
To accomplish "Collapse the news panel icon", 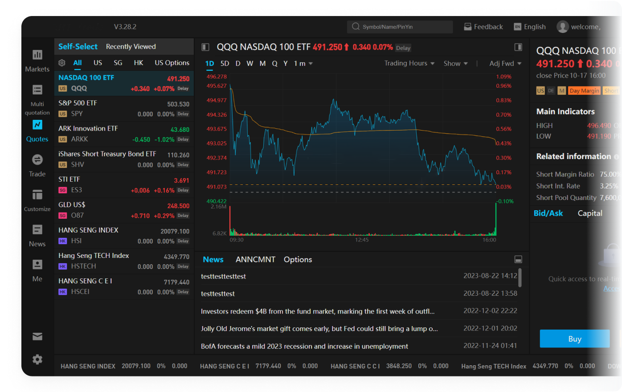I will click(518, 259).
